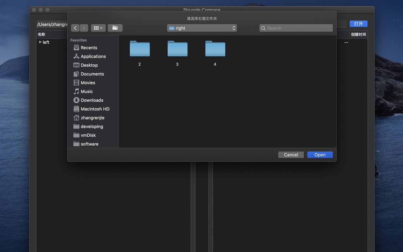
Task: Click the search magnifier icon
Action: click(x=263, y=28)
